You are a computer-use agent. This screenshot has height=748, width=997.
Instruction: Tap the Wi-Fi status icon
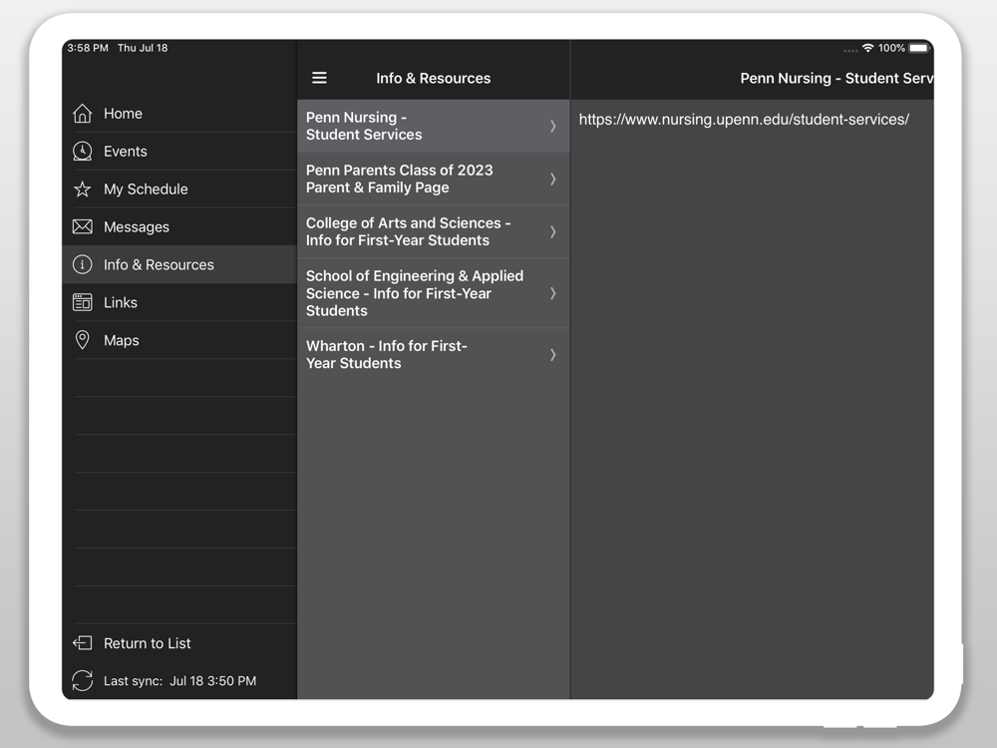pyautogui.click(x=868, y=48)
